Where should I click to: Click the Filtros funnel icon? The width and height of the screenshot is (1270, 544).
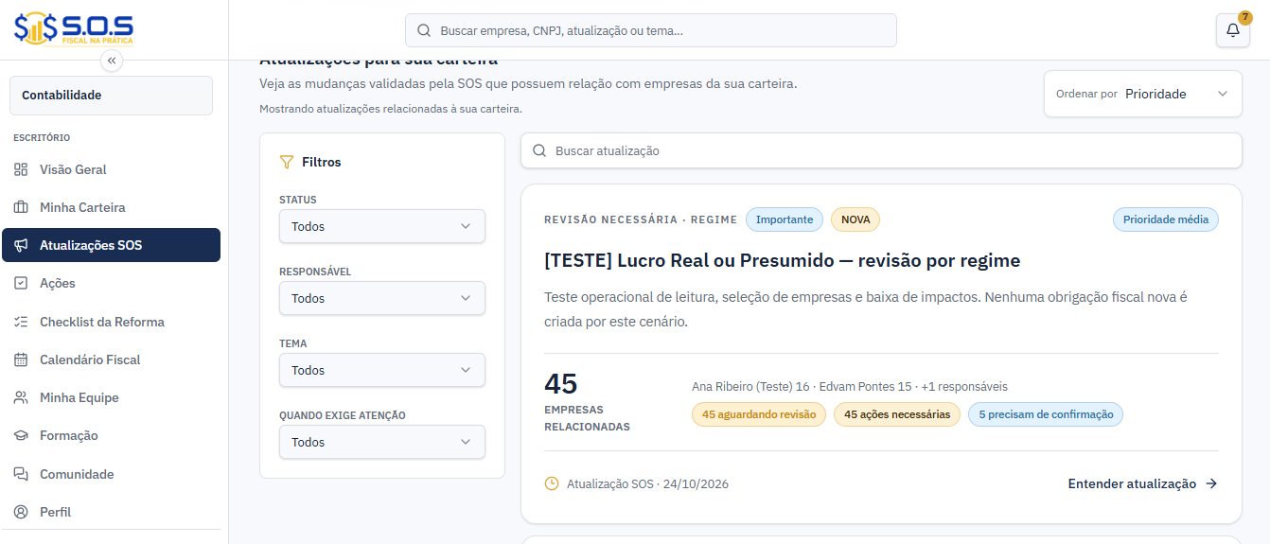(287, 162)
